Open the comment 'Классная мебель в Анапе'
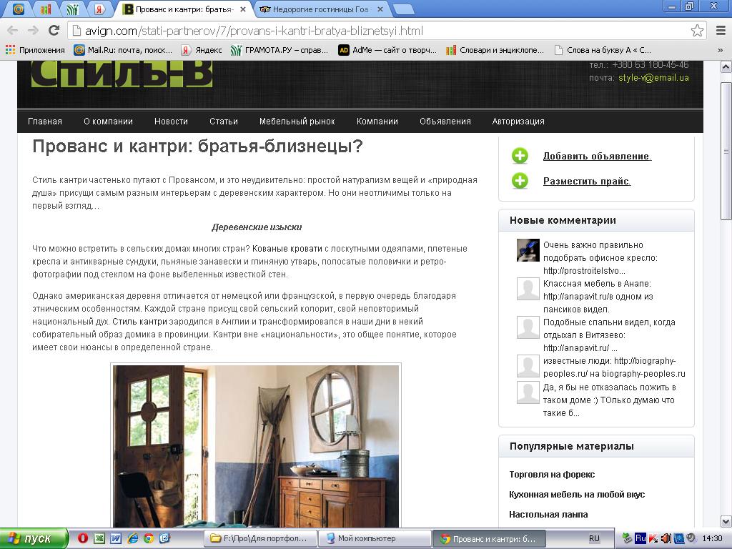This screenshot has width=732, height=549. pos(598,297)
